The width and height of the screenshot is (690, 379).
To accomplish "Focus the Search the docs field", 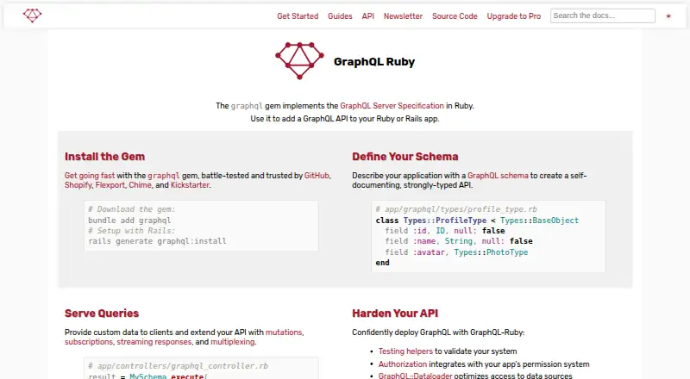I will [602, 16].
